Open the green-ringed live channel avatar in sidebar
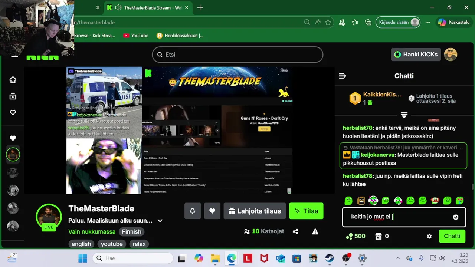Image resolution: width=475 pixels, height=267 pixels. tap(13, 154)
